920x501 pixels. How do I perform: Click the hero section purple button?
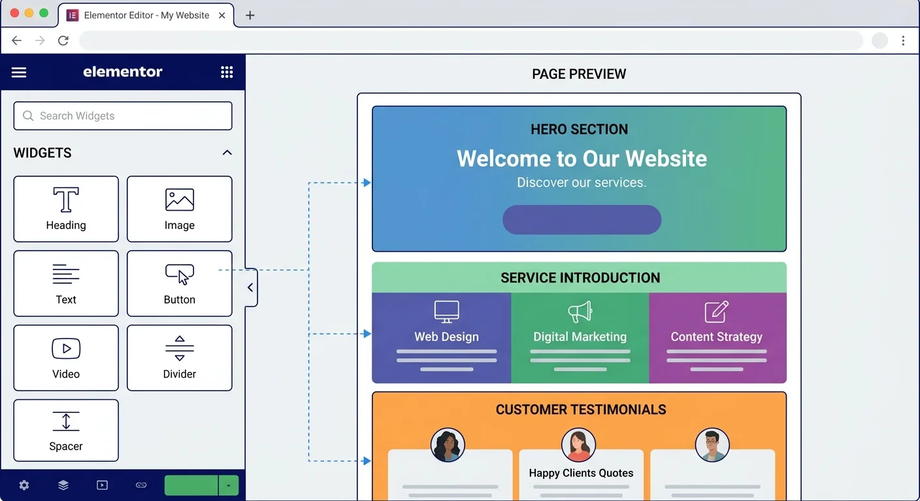pos(582,220)
